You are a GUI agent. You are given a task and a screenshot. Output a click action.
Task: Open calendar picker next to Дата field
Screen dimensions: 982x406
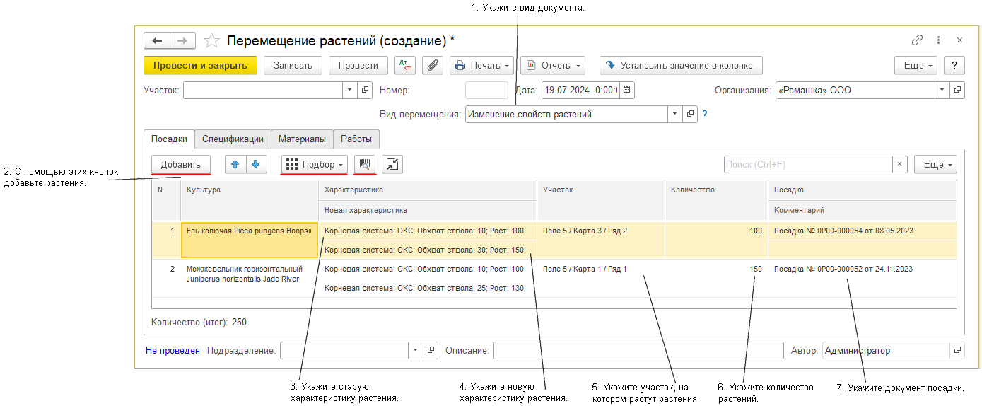[627, 90]
